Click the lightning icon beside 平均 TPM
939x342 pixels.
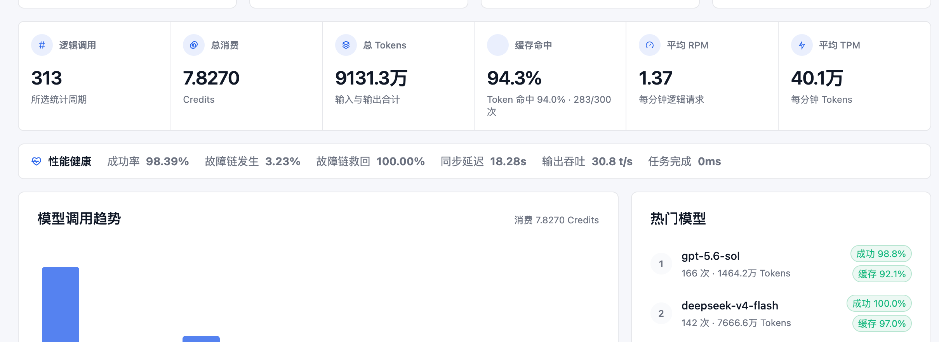pos(802,45)
